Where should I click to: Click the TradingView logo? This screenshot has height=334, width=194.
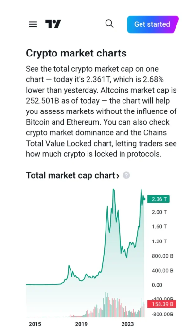[53, 24]
